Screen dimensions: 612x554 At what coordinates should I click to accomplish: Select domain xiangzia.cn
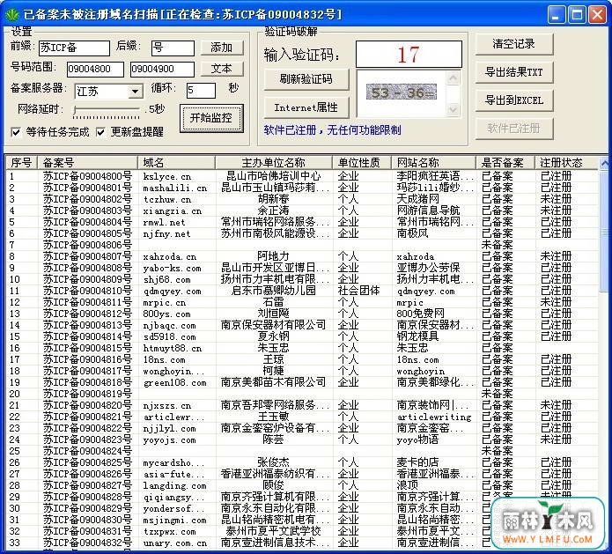[x=172, y=211]
